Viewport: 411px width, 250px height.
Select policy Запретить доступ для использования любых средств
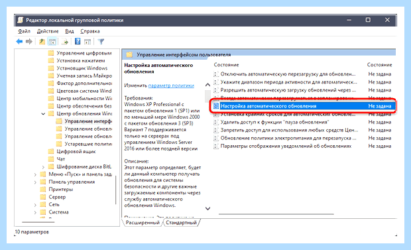(x=289, y=130)
